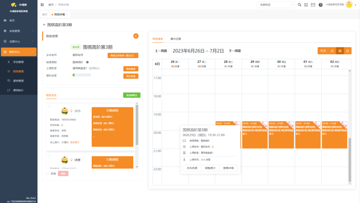Click the green 添加插班生 button
Image resolution: width=360 pixels, height=203 pixels.
(x=132, y=95)
